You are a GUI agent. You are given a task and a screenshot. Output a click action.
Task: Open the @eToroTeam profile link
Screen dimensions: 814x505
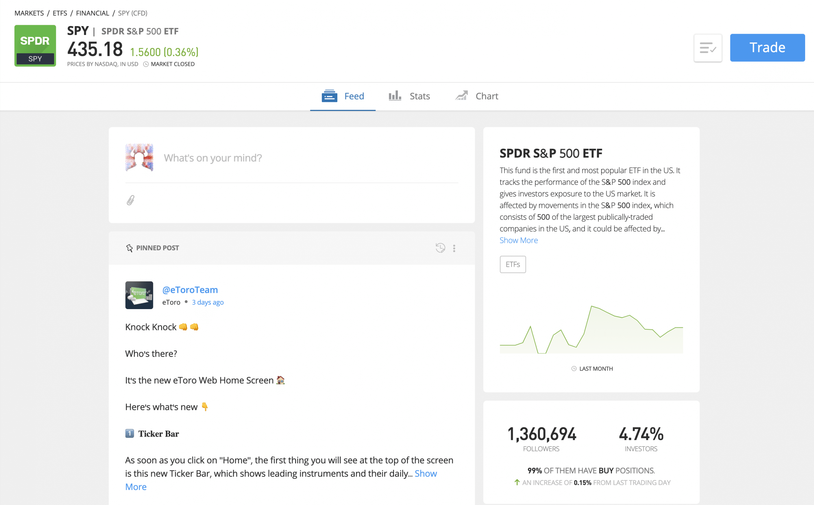[190, 290]
